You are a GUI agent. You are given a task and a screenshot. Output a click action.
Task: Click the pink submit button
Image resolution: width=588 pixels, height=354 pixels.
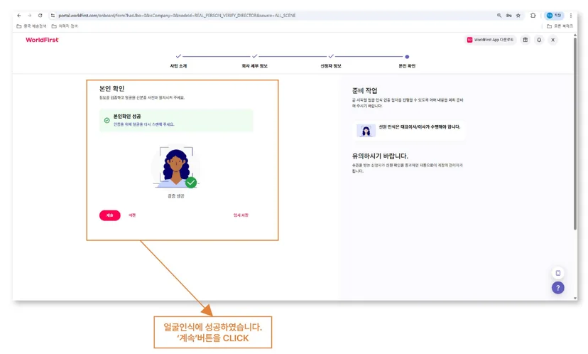point(110,215)
